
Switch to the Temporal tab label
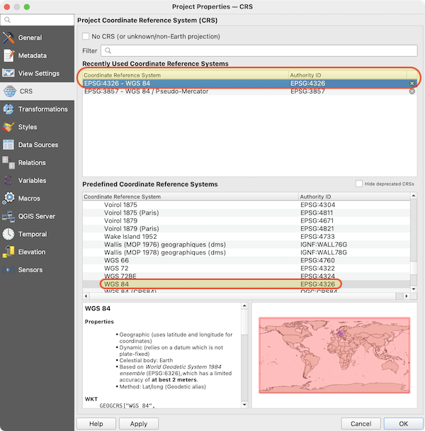pos(33,234)
